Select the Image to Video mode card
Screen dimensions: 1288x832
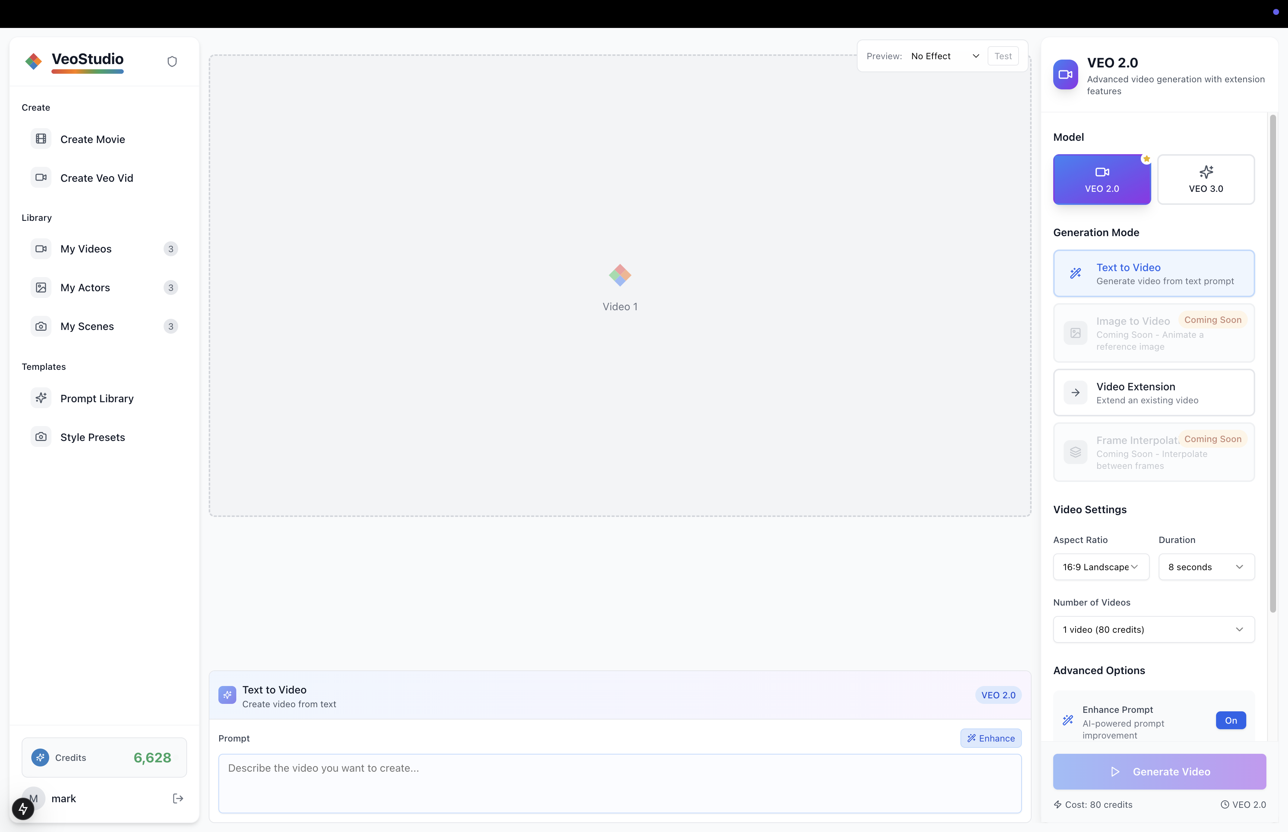pos(1153,333)
